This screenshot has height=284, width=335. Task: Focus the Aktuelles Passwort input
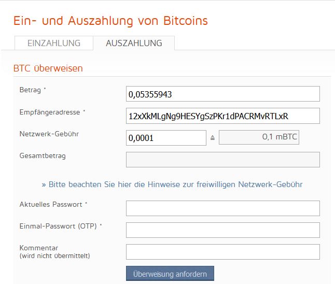click(x=223, y=208)
